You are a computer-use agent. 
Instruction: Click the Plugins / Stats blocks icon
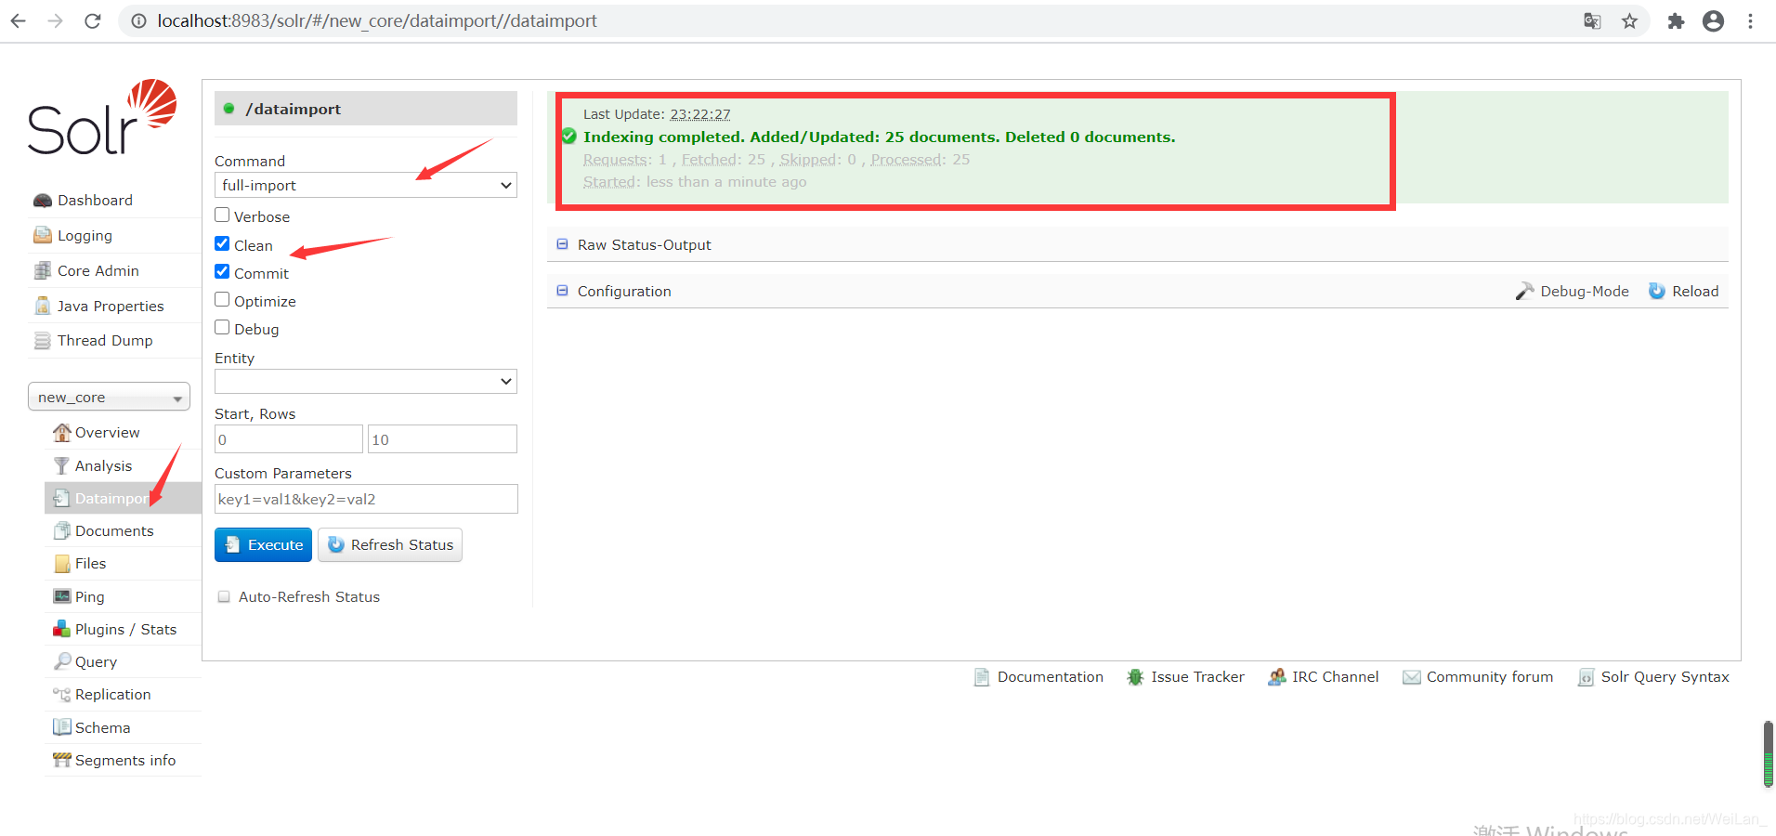click(x=61, y=629)
